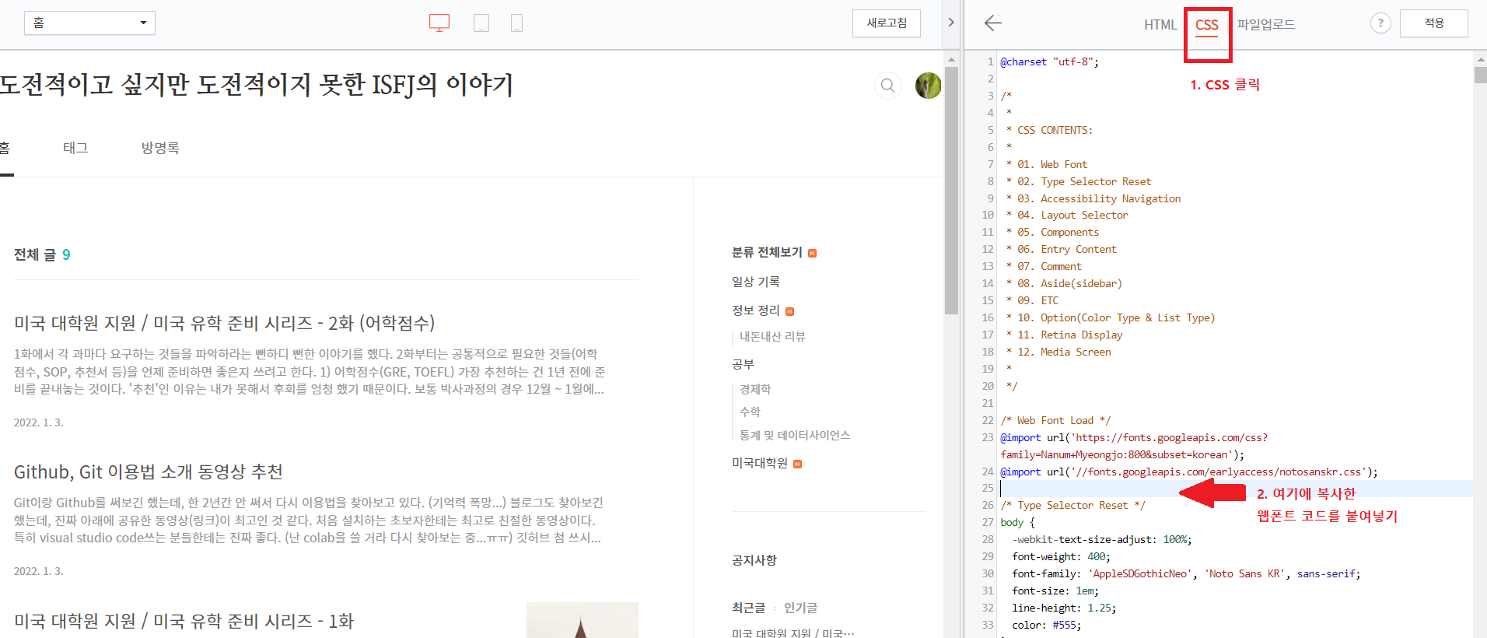Click the blog title heading

257,85
